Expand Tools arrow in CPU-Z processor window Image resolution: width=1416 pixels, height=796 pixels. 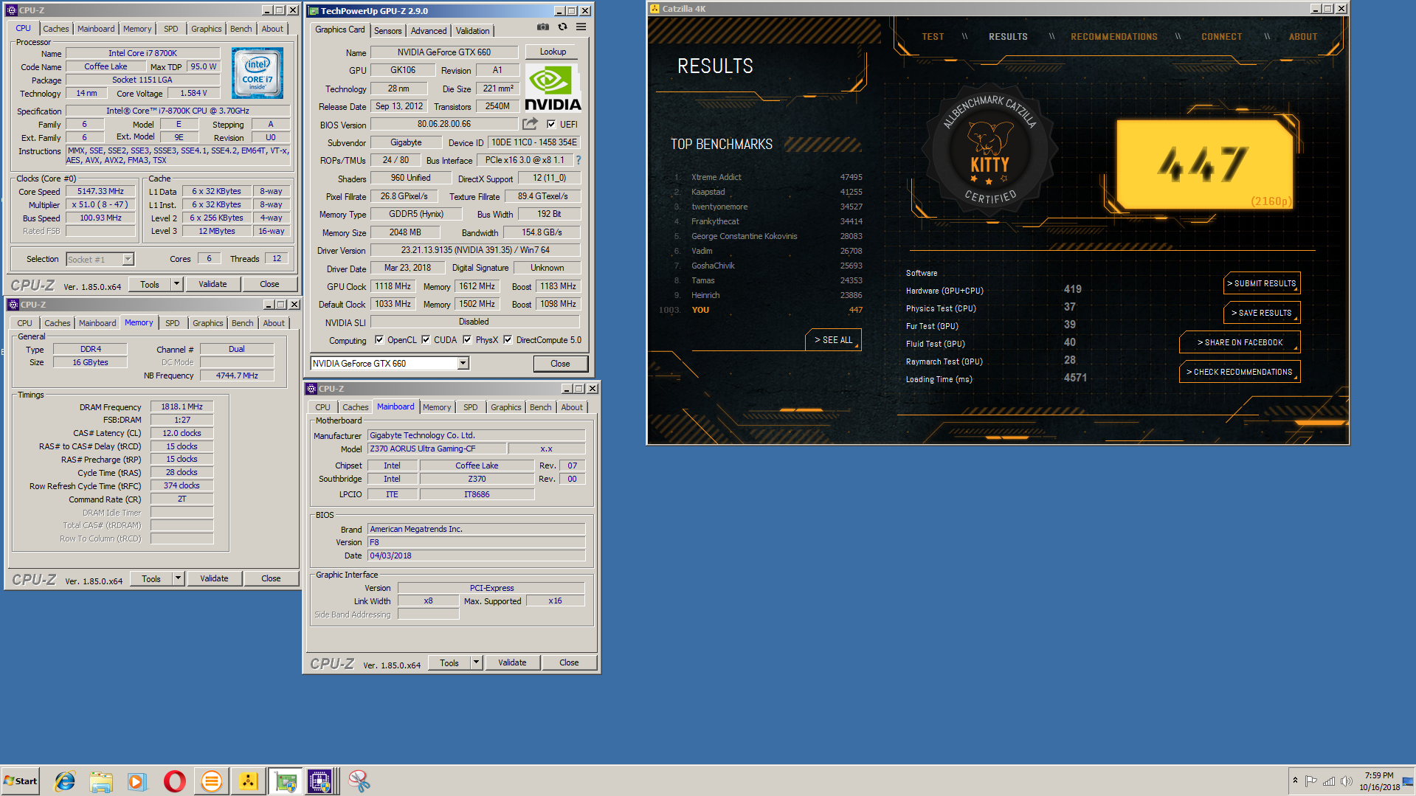177,284
